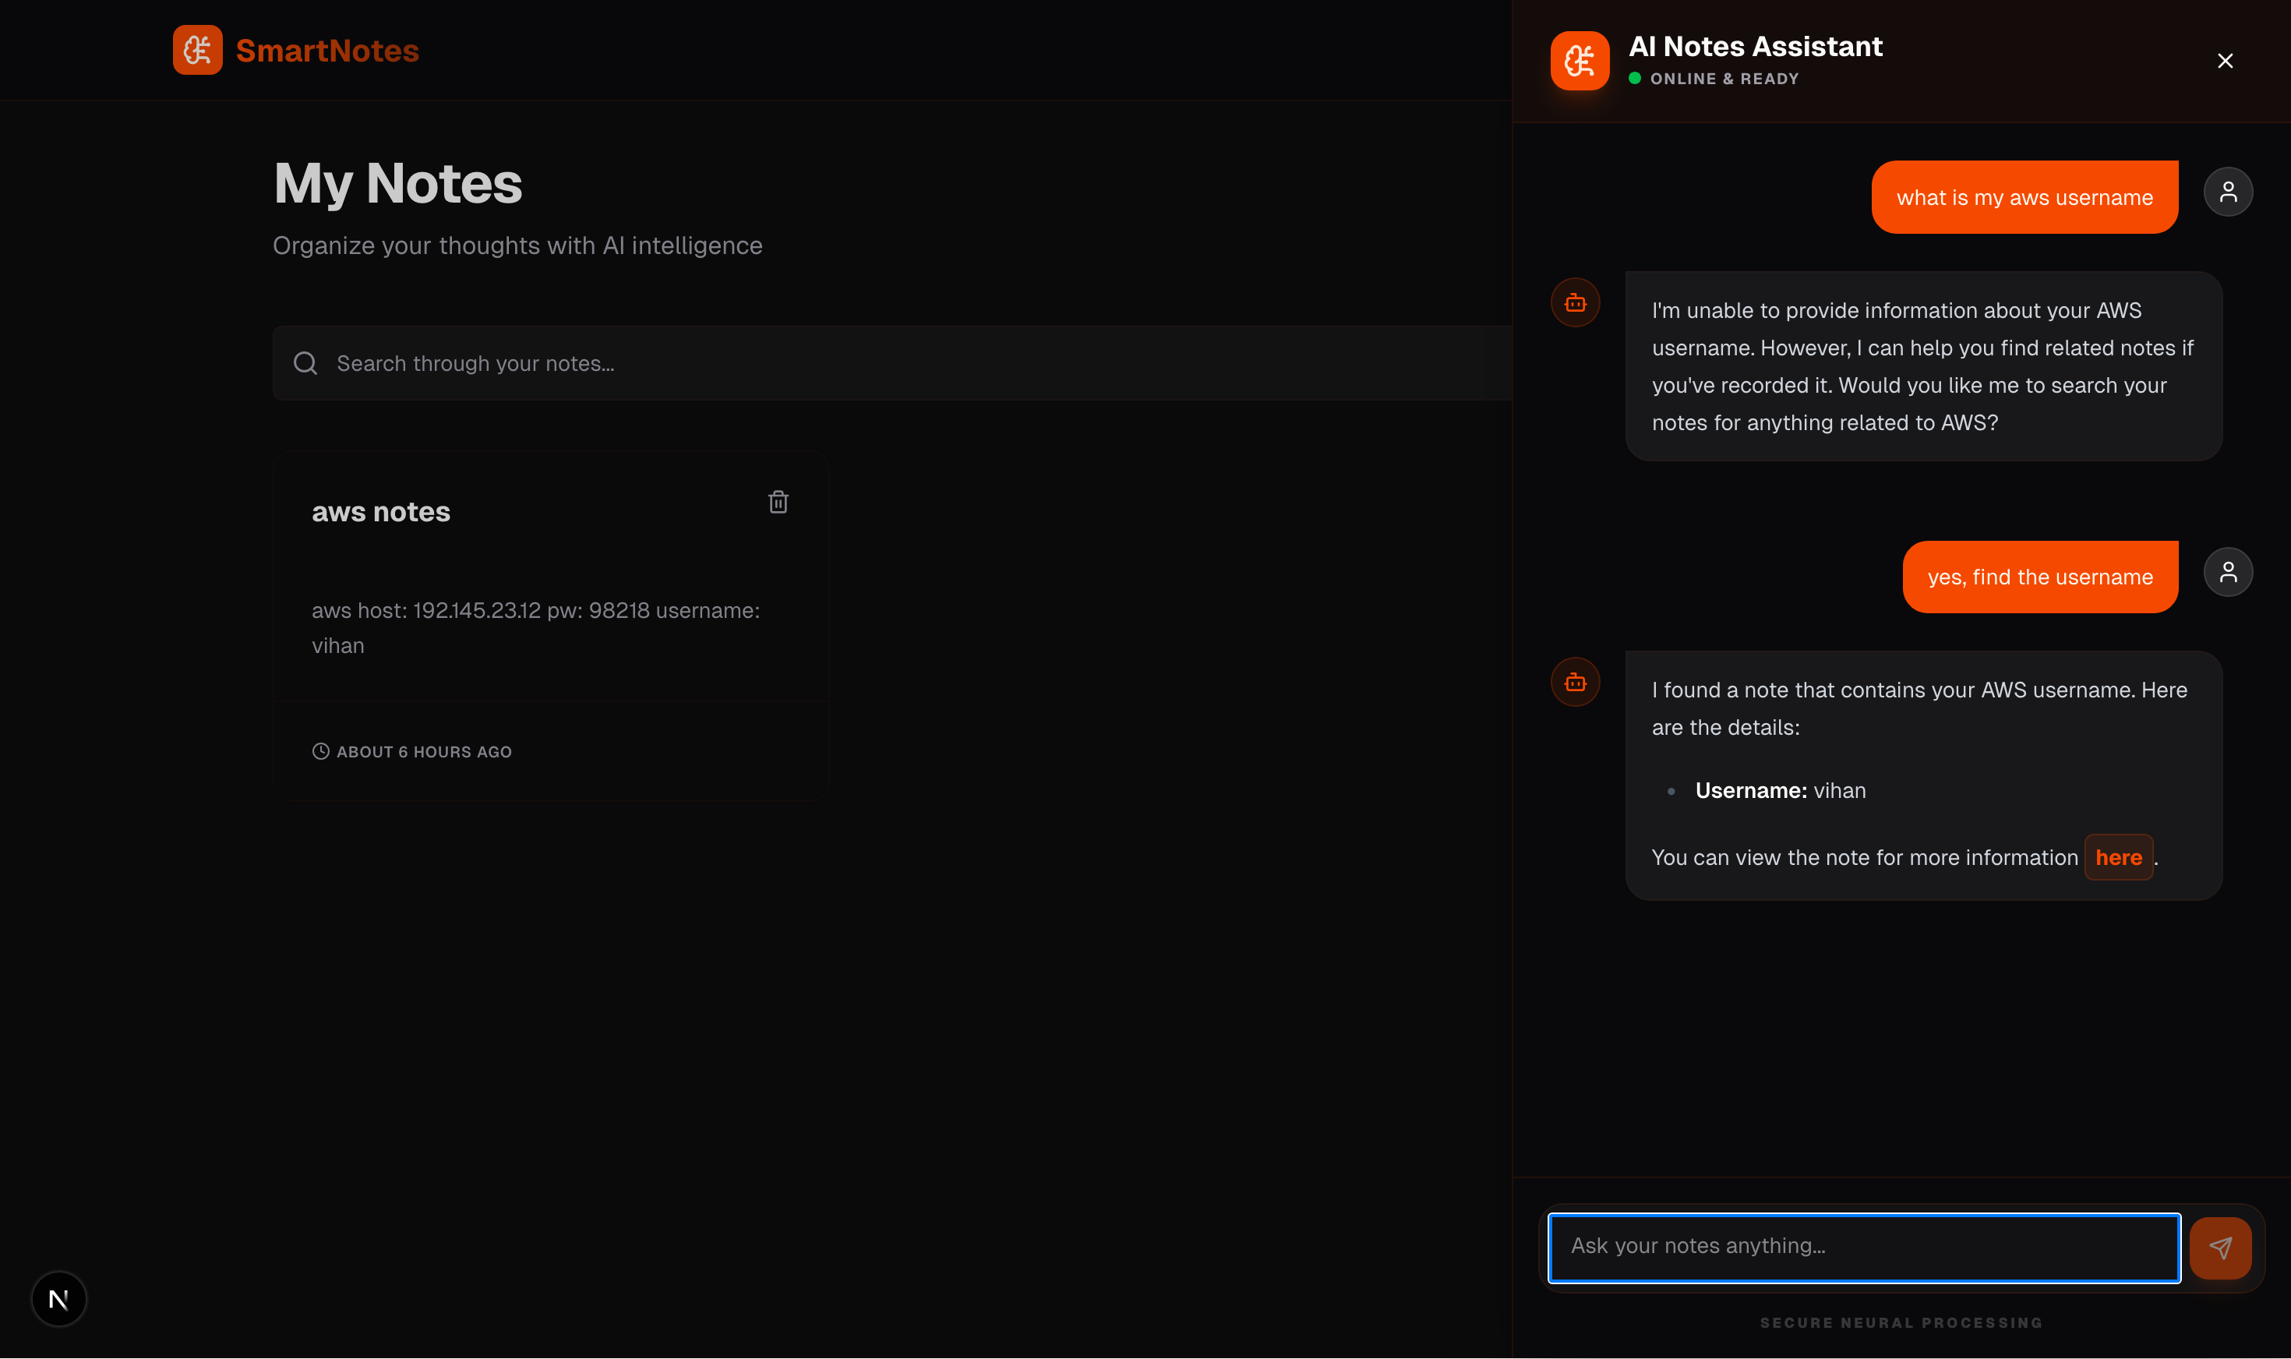Image resolution: width=2291 pixels, height=1359 pixels.
Task: Click the SmartNotes brain logo icon
Action: point(198,51)
